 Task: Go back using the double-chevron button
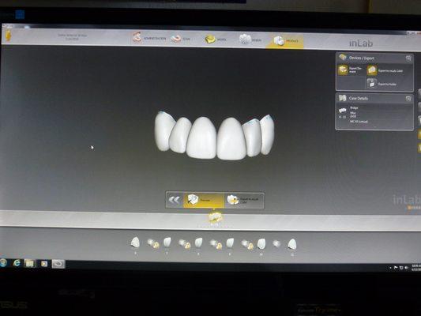click(175, 200)
